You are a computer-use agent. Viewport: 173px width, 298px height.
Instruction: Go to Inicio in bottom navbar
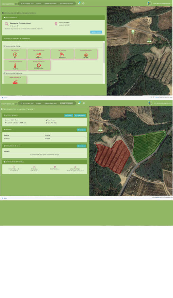click(39, 103)
